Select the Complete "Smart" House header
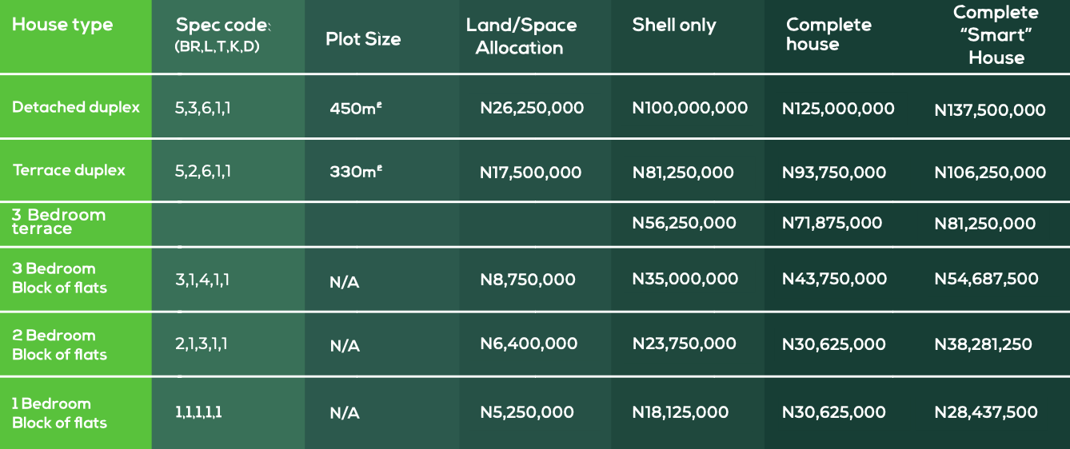Image resolution: width=1070 pixels, height=449 pixels. pos(996,34)
